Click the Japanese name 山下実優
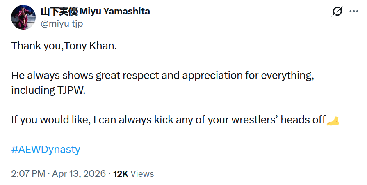367x185 pixels. coord(58,12)
